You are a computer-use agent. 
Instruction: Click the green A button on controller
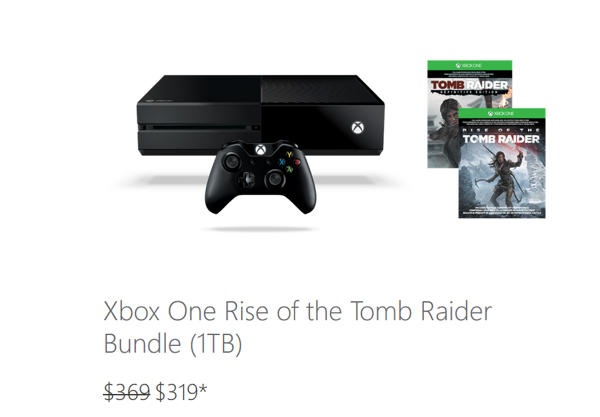(x=289, y=169)
